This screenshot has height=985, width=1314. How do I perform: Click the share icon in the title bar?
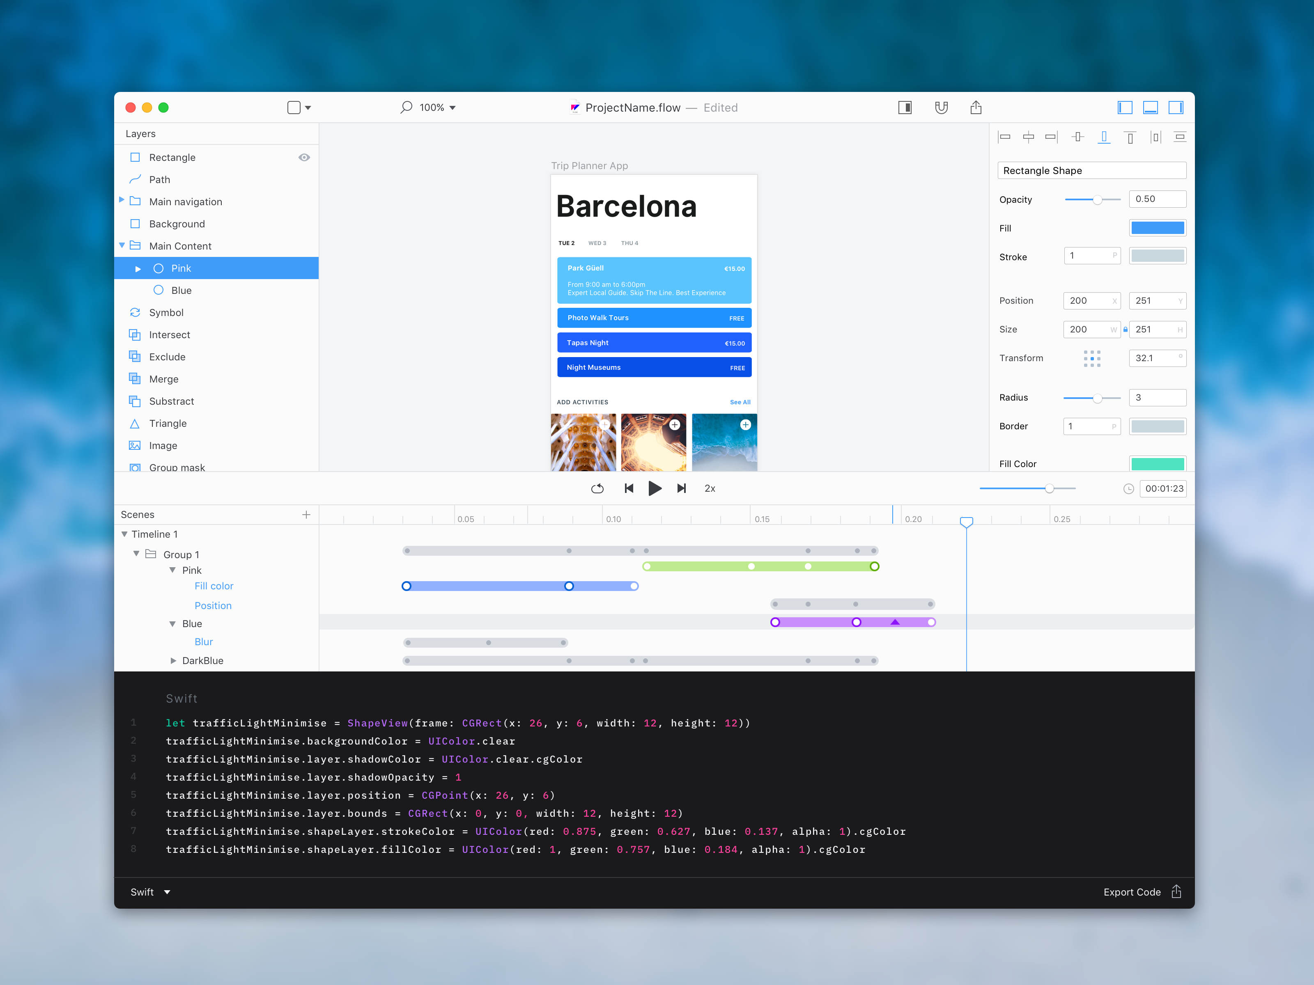coord(976,107)
